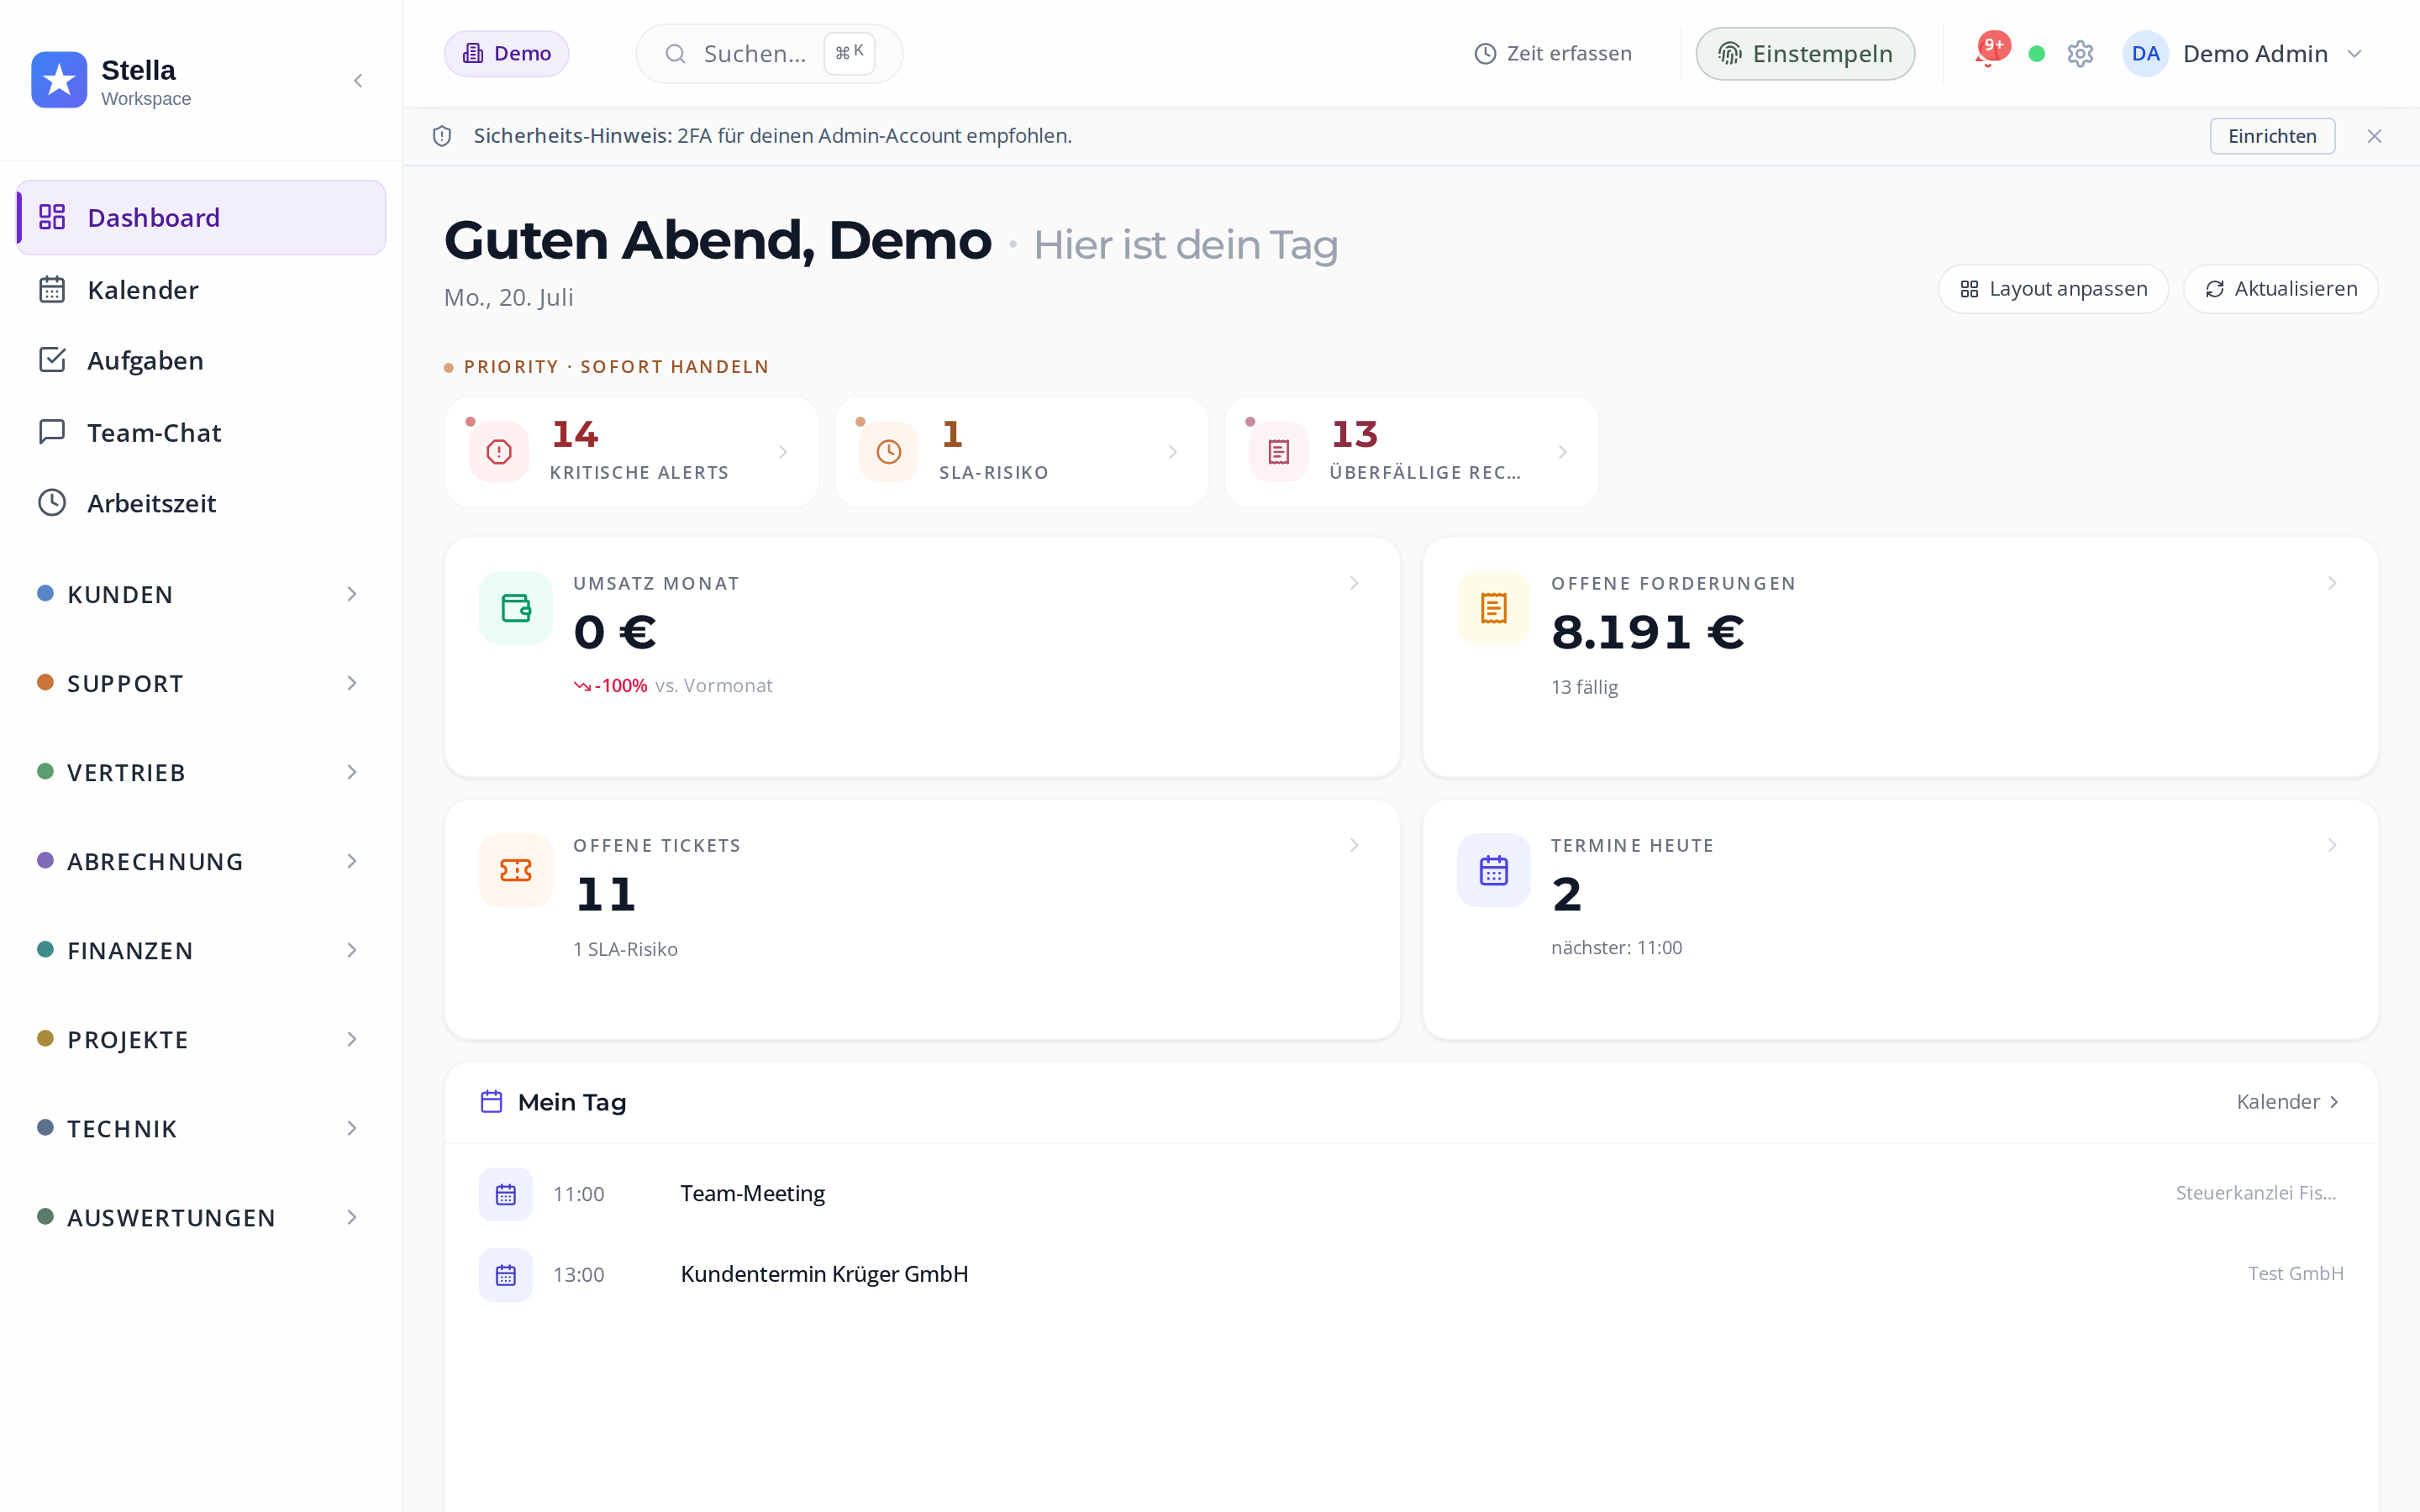The width and height of the screenshot is (2420, 1512).
Task: Open the 14 Kritische Alerts card
Action: pyautogui.click(x=631, y=452)
